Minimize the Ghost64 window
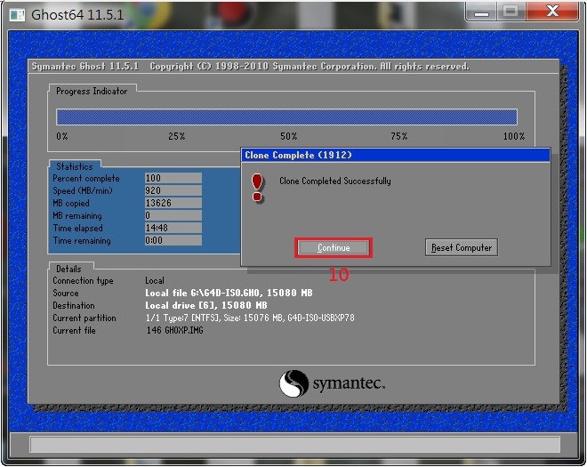This screenshot has height=467, width=587. coord(481,12)
